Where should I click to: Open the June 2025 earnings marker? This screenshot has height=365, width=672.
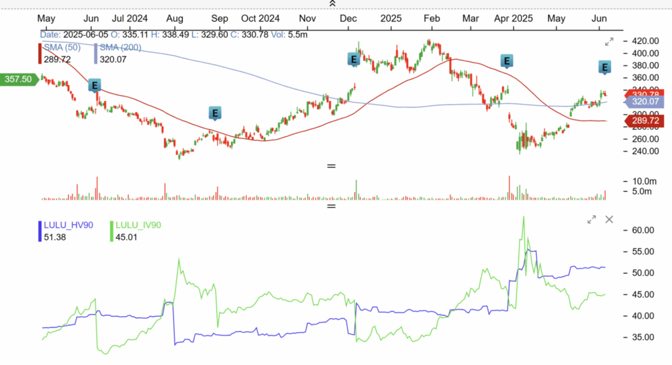point(604,67)
